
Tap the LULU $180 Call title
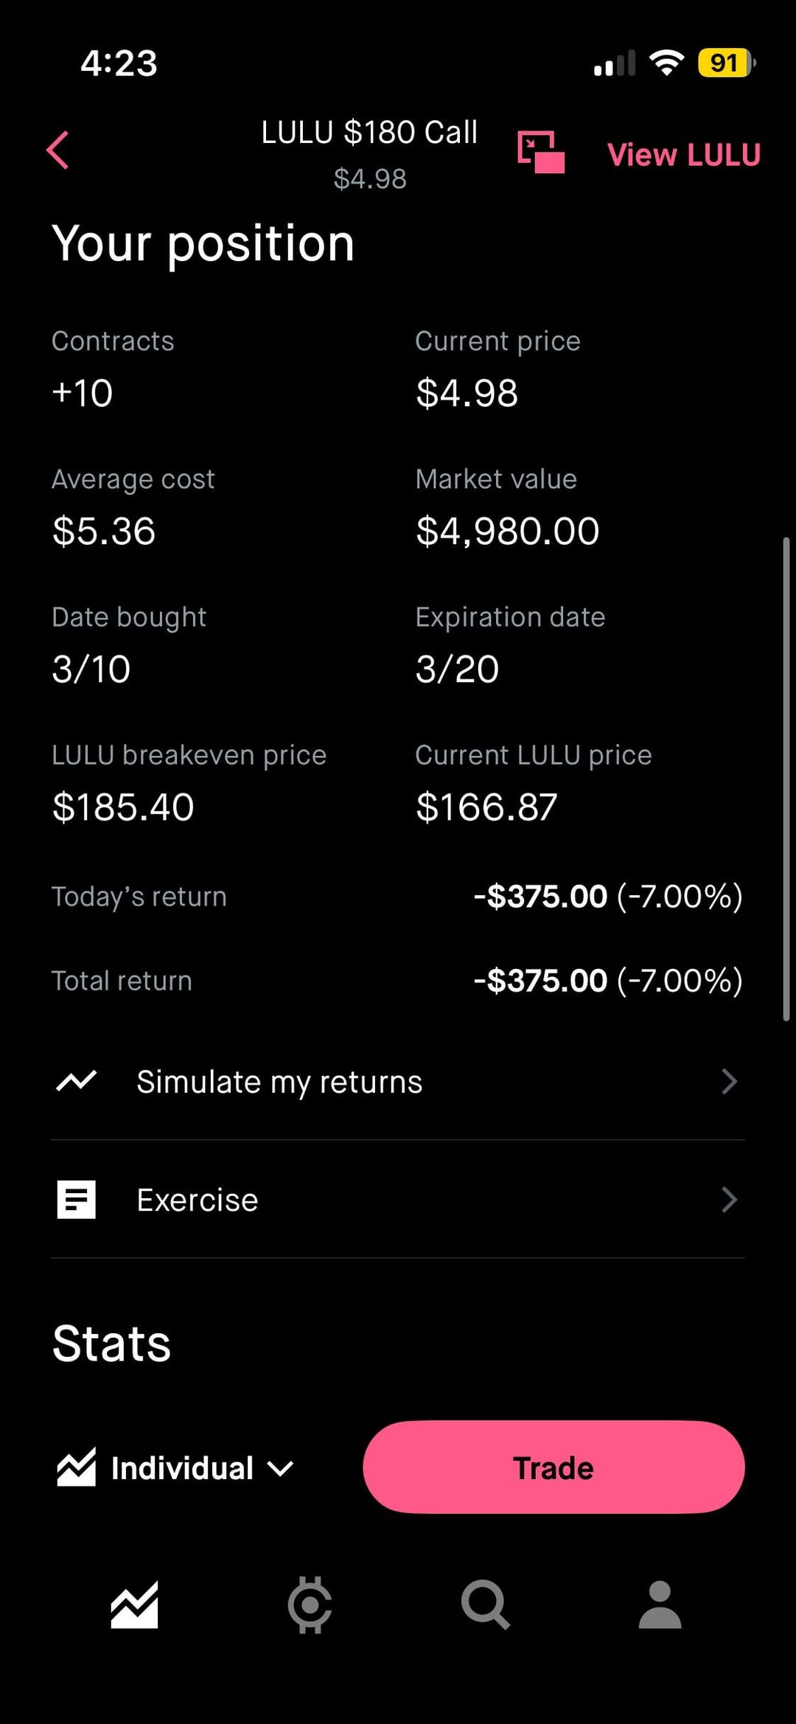point(369,133)
